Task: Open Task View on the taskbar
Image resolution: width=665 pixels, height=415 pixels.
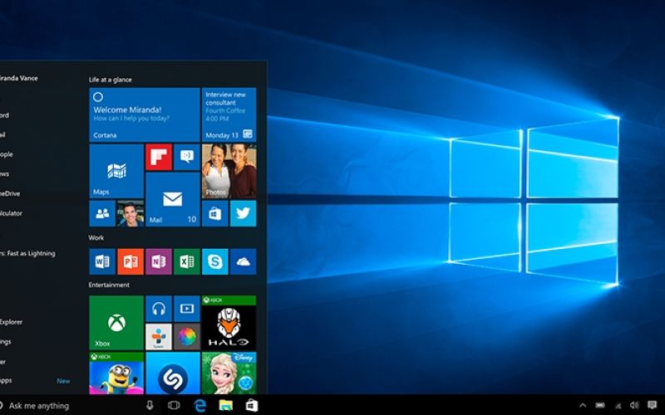Action: pos(174,405)
